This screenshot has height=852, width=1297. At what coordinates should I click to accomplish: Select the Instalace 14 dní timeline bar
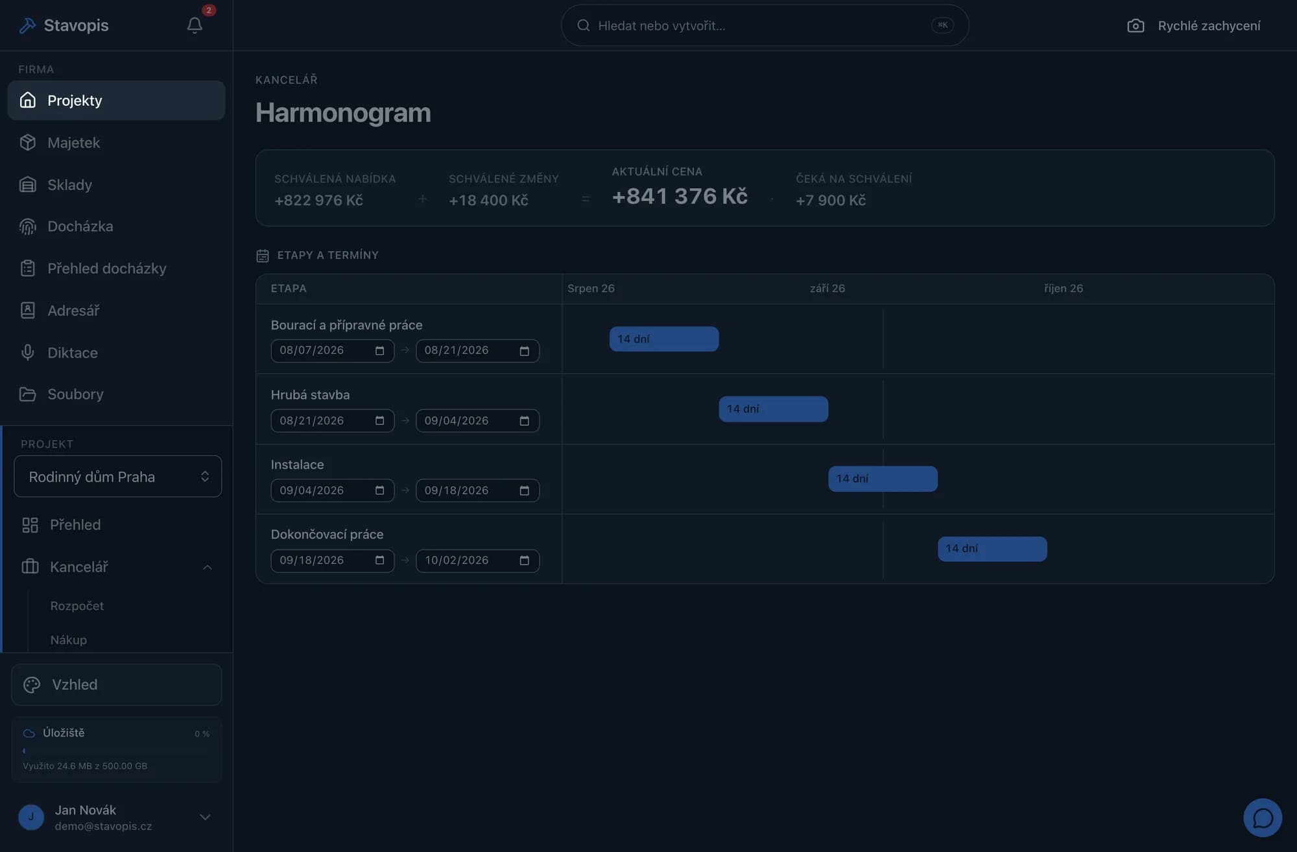[883, 479]
